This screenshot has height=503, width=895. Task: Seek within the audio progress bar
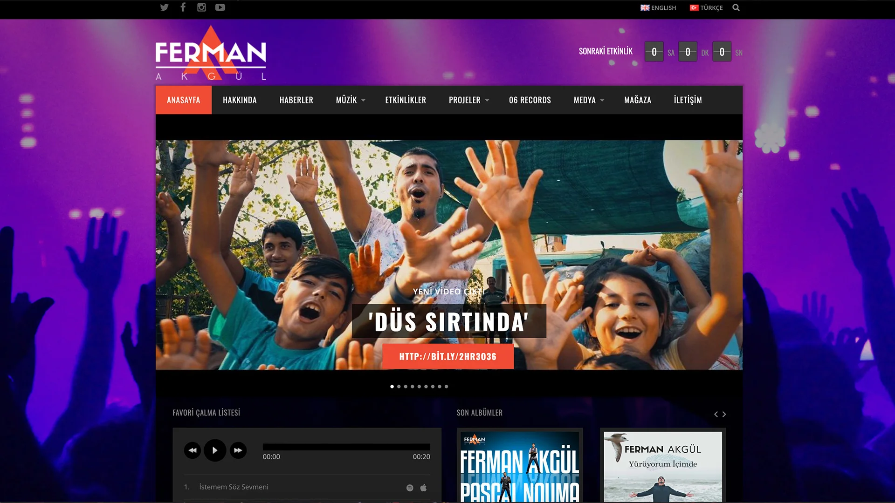346,447
